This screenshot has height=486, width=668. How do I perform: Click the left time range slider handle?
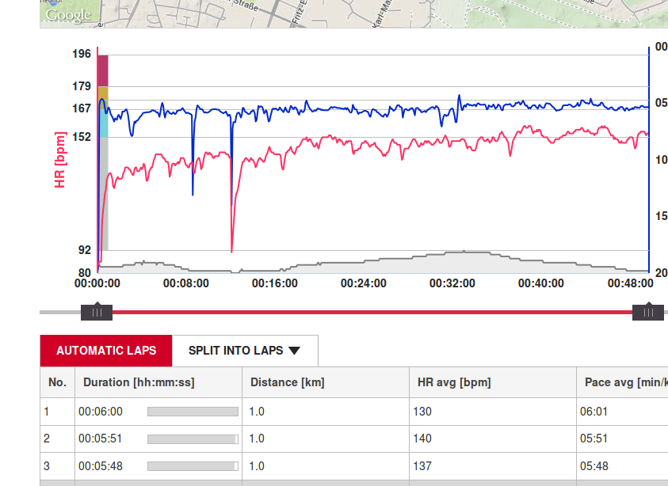pyautogui.click(x=97, y=313)
